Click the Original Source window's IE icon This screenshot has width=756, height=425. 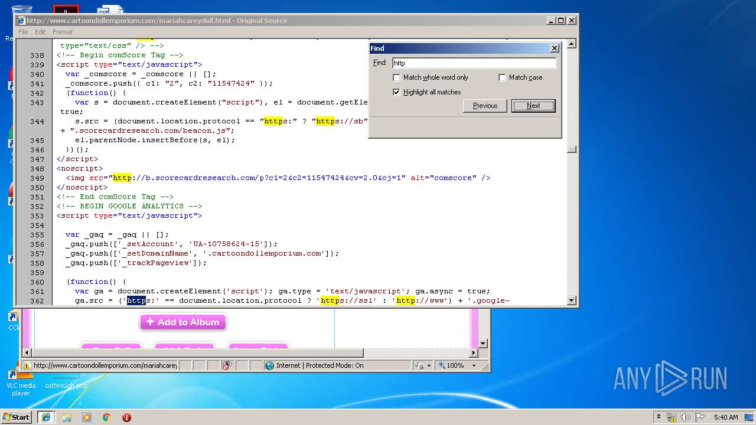21,20
